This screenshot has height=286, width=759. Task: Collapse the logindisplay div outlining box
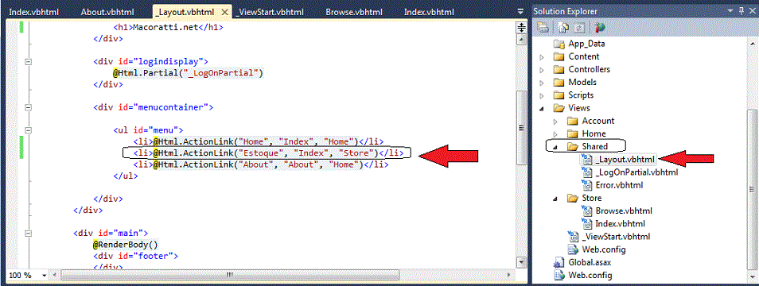click(28, 62)
